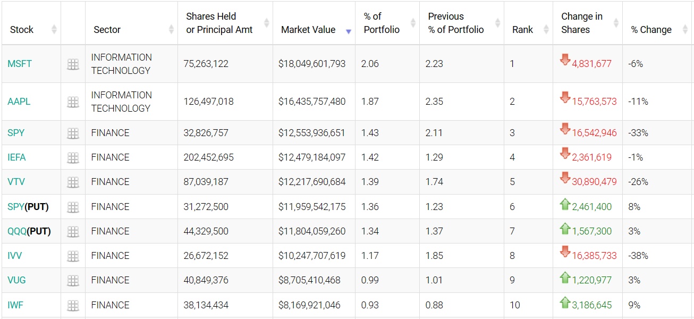
Task: Open the grid icon in MSFT row
Action: (73, 64)
